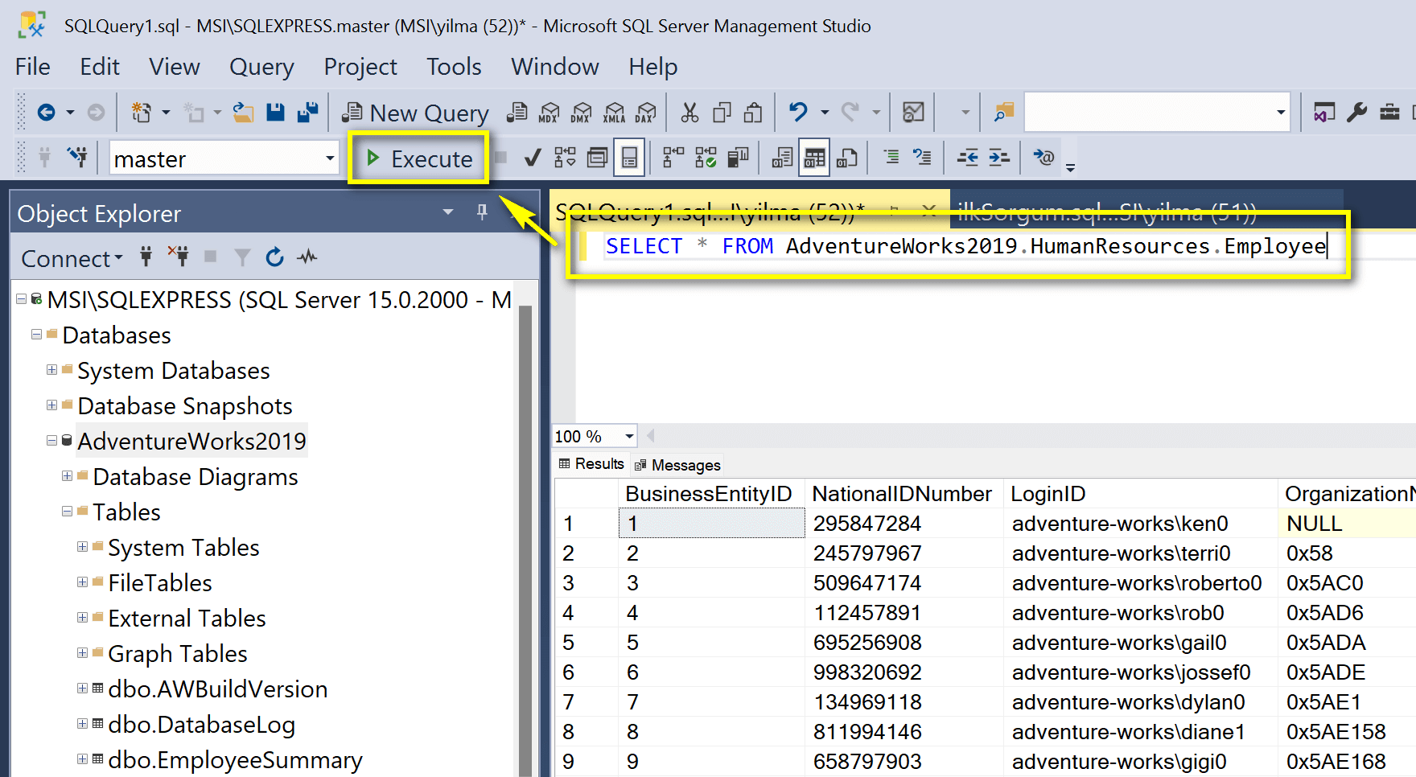
Task: Click the Database Engine Query icon after New Query
Action: pos(517,113)
